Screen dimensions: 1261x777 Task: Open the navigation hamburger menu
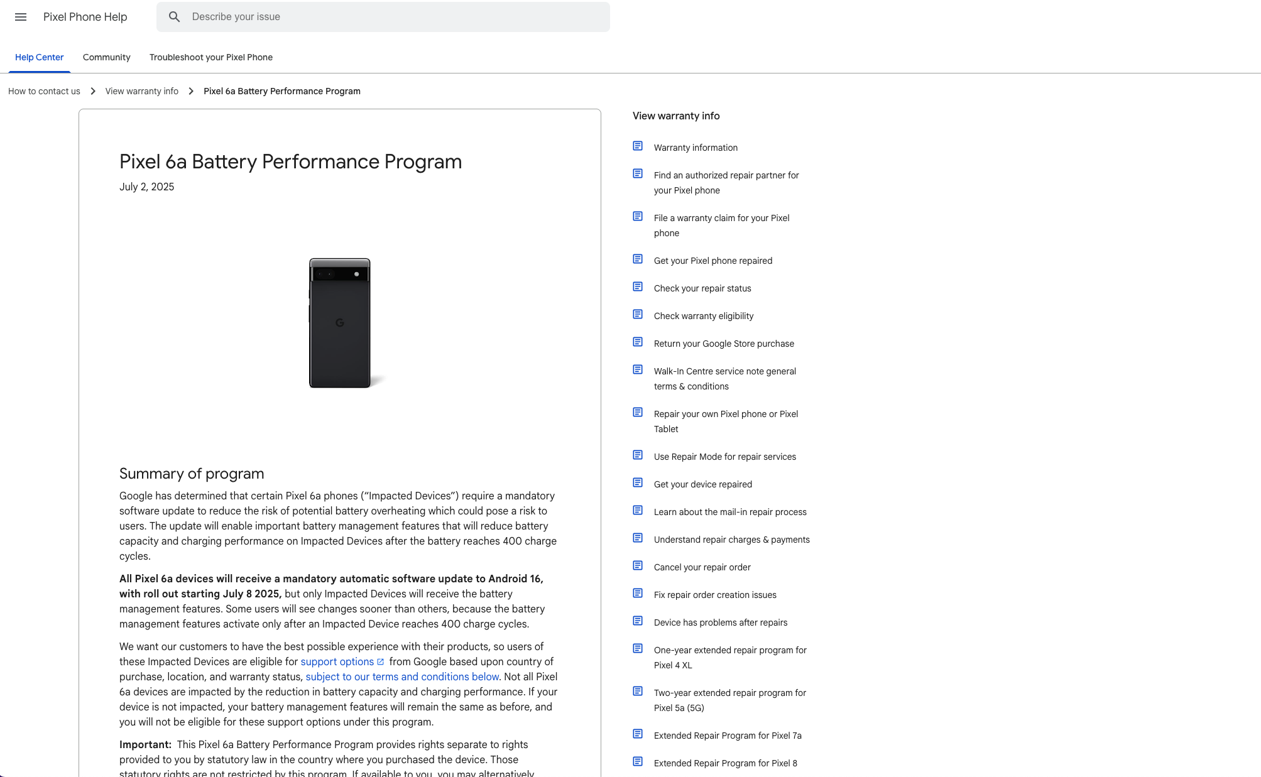click(x=21, y=17)
